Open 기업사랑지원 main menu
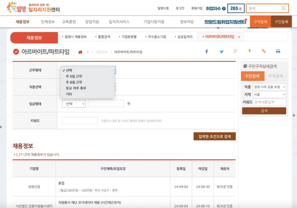The image size is (297, 208). coord(154,22)
